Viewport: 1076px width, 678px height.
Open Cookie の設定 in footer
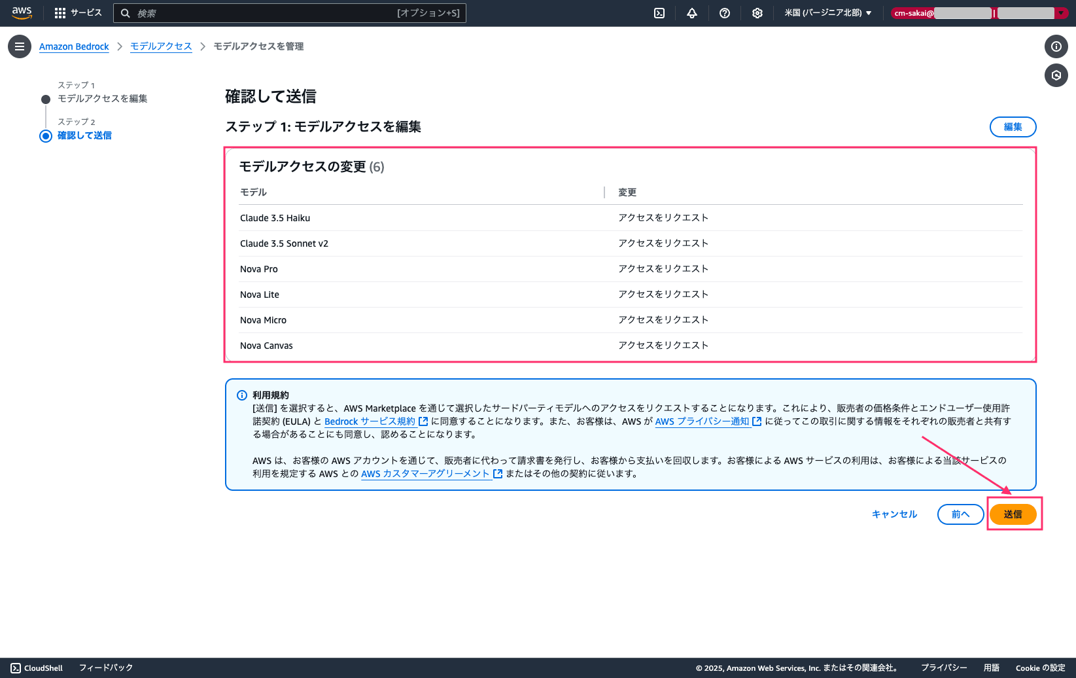(1041, 668)
